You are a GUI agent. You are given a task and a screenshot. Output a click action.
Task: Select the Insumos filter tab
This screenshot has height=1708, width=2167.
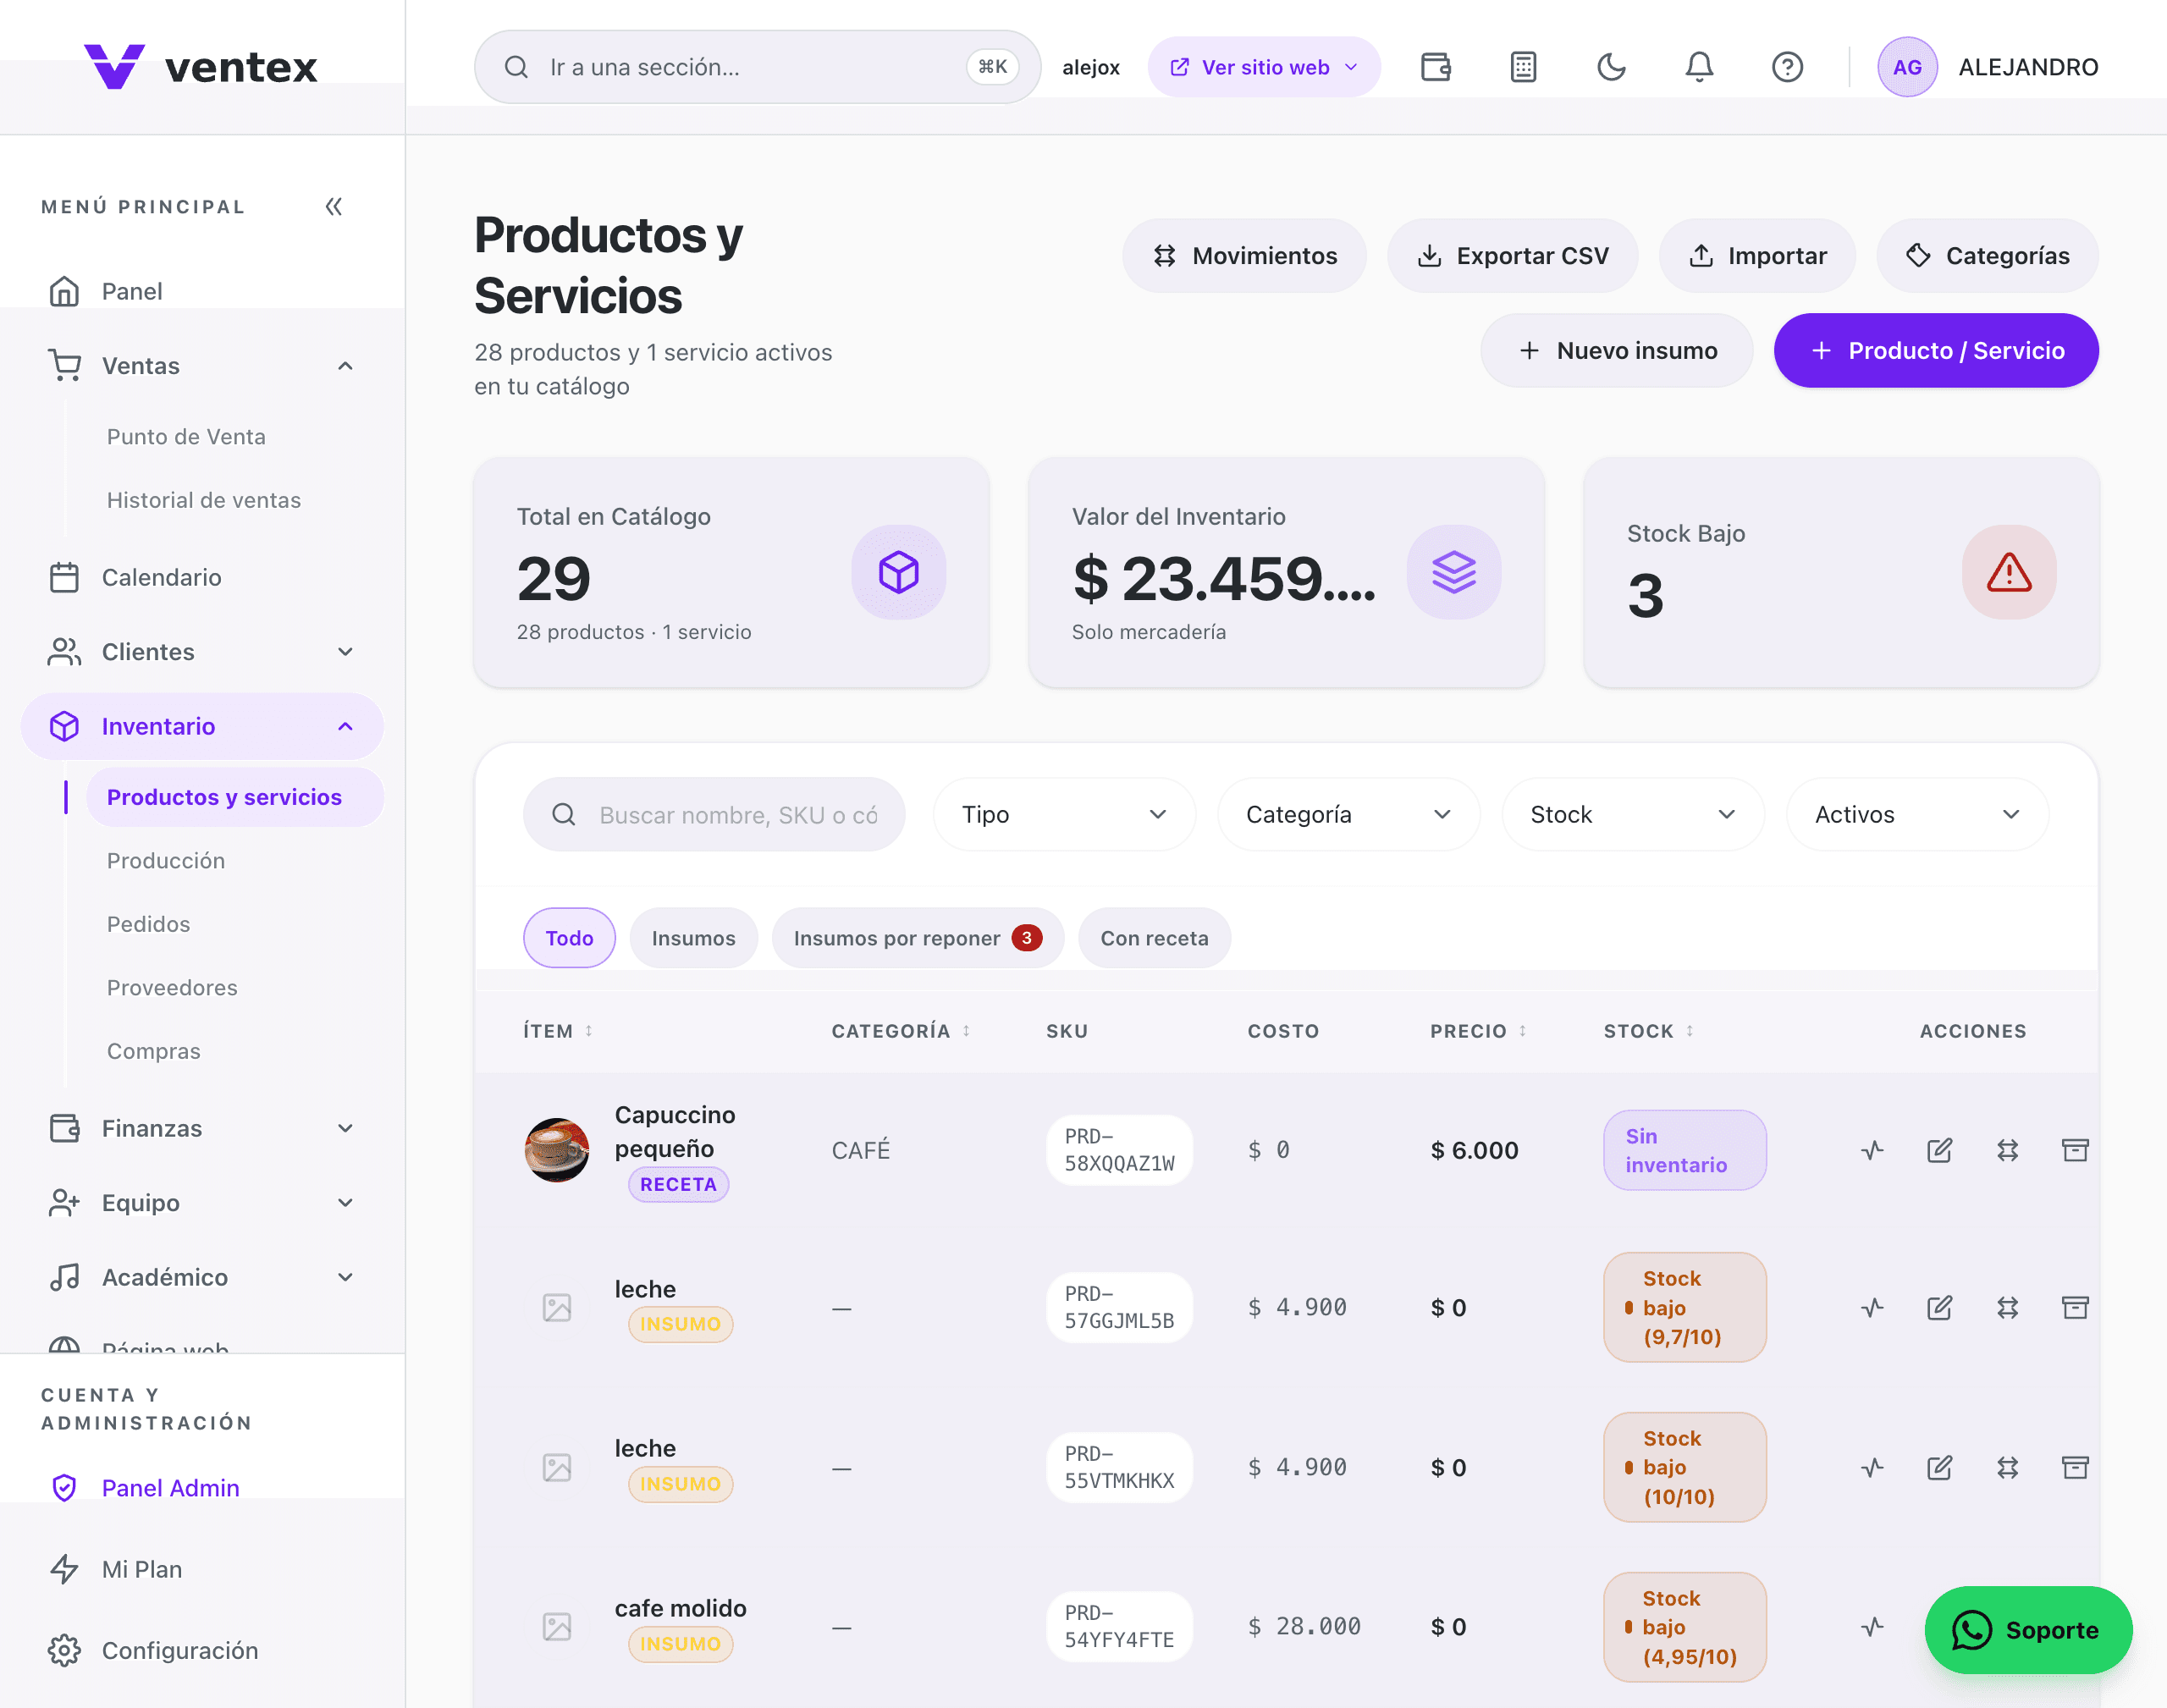pyautogui.click(x=693, y=938)
